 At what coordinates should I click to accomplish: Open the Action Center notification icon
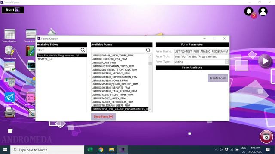[268, 150]
